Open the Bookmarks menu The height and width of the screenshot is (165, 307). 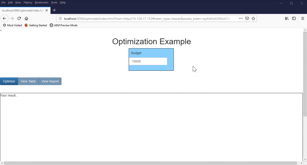click(x=41, y=2)
